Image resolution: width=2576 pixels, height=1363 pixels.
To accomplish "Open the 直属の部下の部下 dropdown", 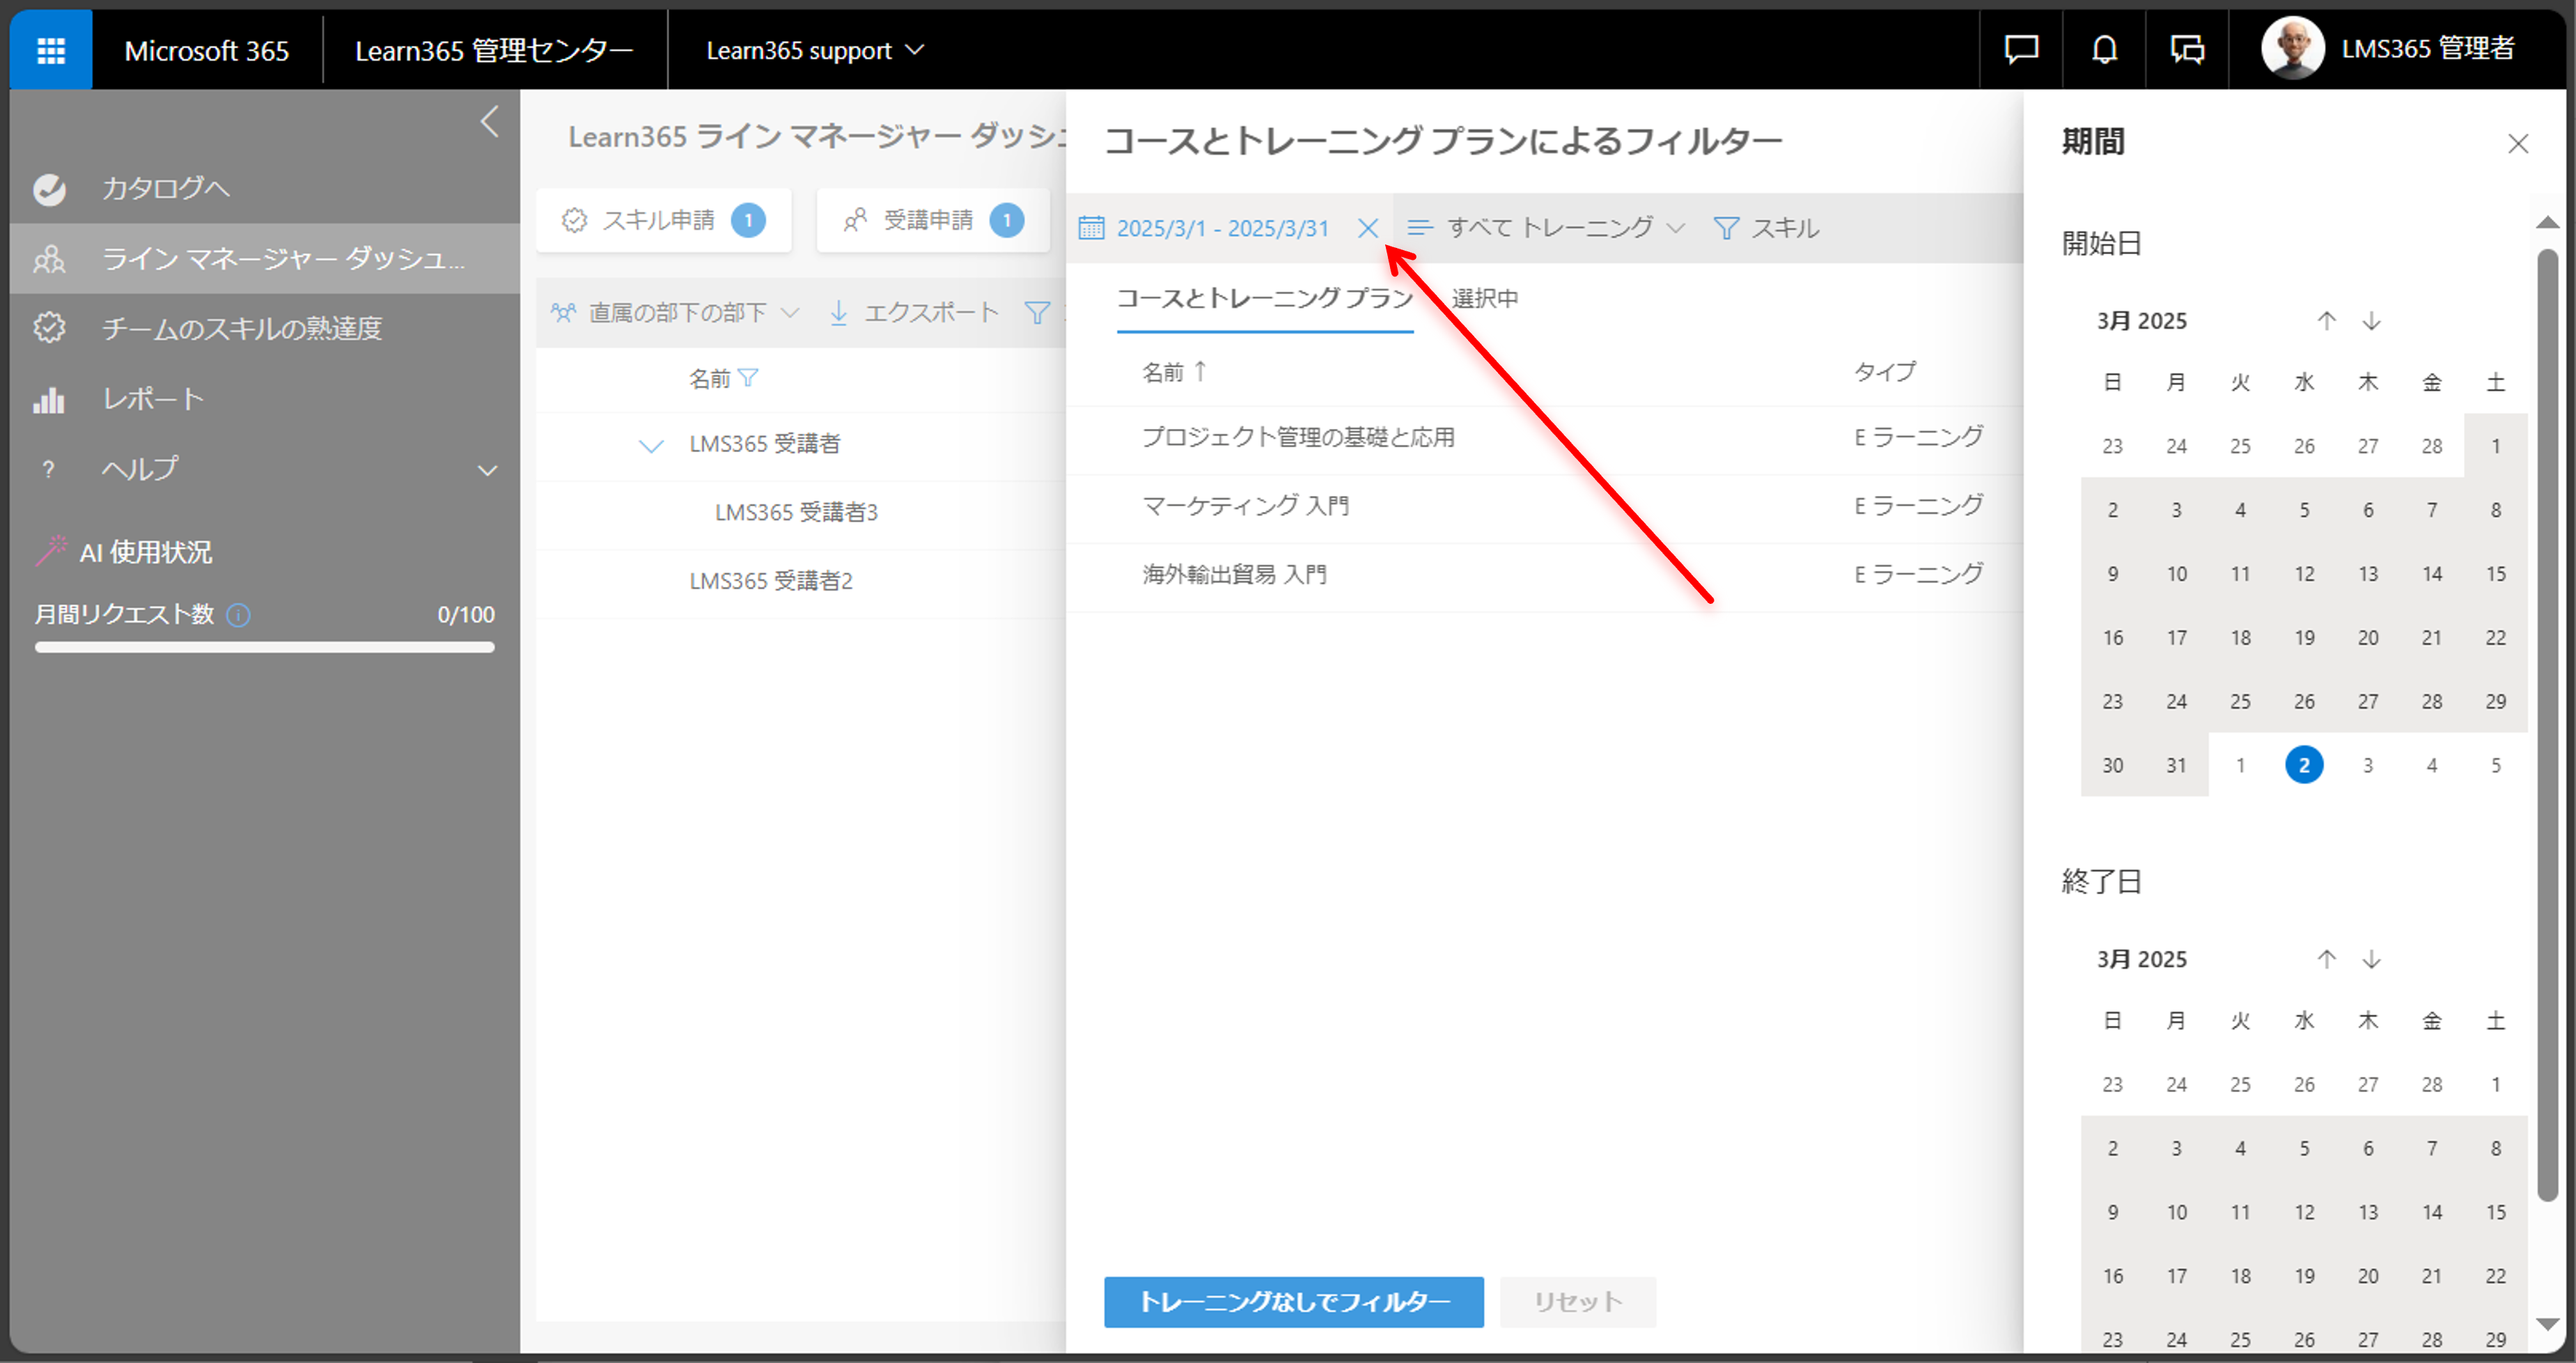I will point(675,313).
